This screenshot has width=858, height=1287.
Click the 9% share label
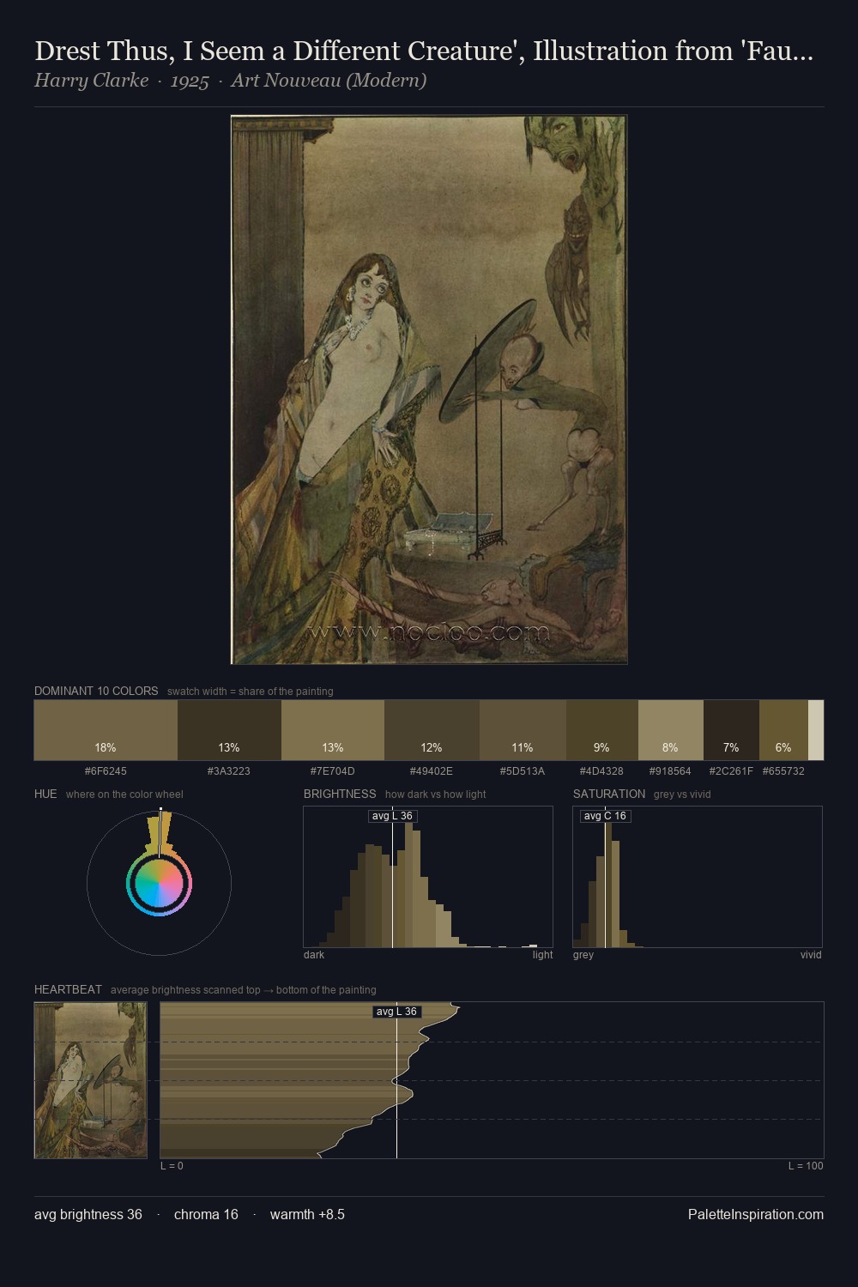(602, 747)
